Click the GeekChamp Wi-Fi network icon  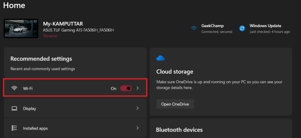coord(194,28)
